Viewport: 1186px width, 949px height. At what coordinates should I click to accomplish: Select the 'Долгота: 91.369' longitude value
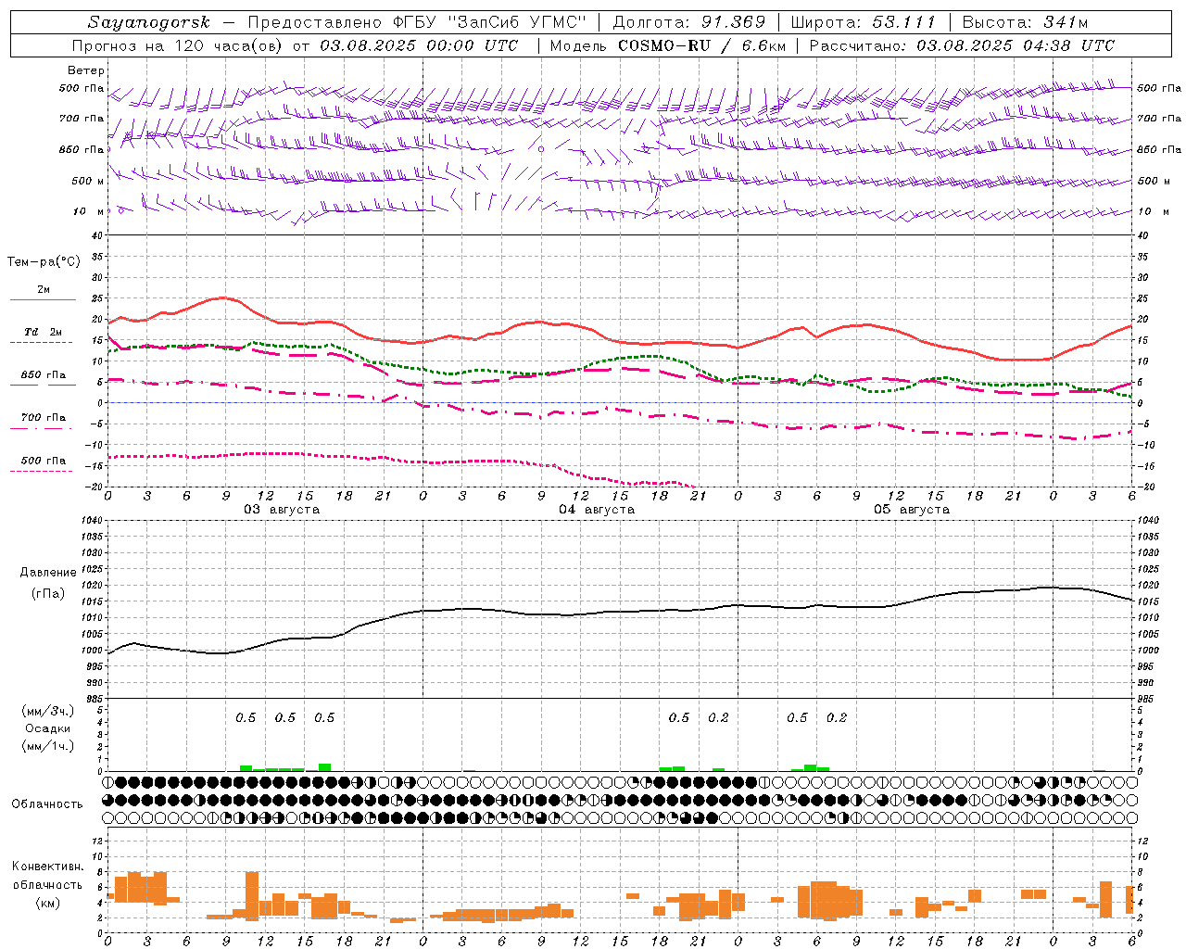click(x=689, y=22)
